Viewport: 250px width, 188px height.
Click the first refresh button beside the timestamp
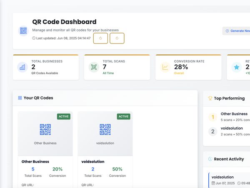(100, 38)
